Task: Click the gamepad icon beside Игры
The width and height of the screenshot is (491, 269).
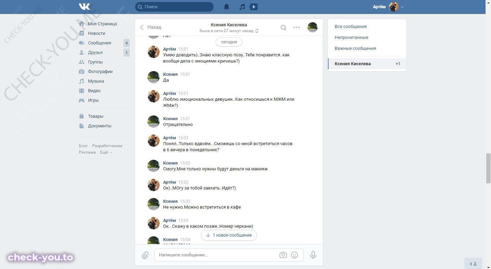Action: pos(82,100)
